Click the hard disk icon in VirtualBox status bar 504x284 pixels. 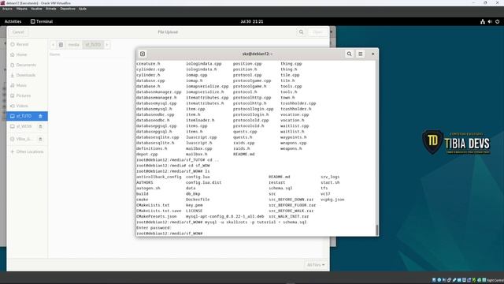(434, 280)
